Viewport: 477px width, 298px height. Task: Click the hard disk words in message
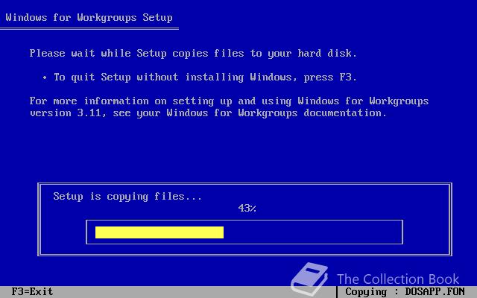tap(327, 54)
